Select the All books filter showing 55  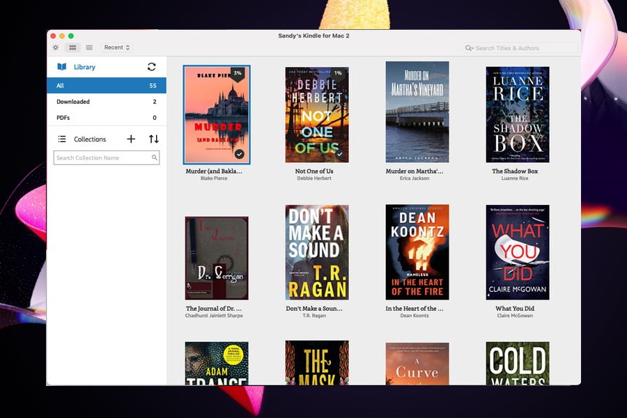107,84
